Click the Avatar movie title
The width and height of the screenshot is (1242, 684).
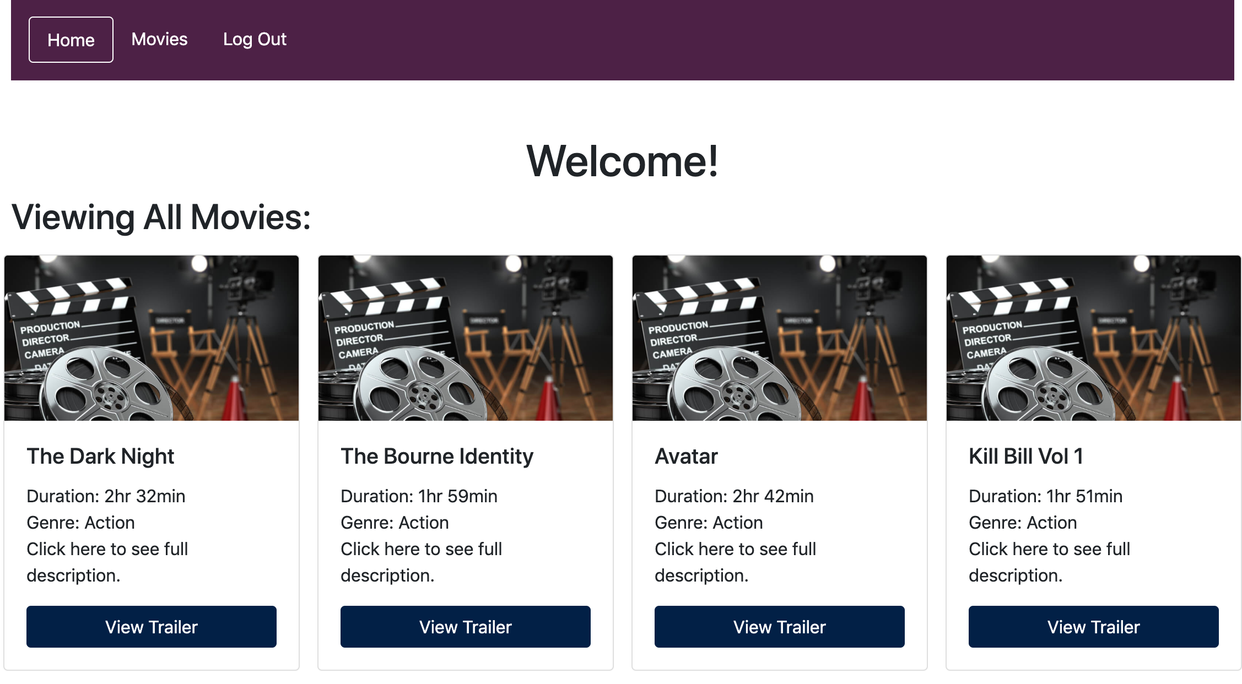[686, 456]
